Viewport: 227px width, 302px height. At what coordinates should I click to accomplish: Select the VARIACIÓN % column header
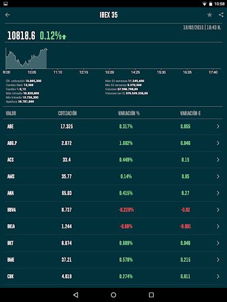[129, 113]
